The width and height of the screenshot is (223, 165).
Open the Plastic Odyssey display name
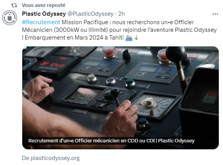coord(44,14)
